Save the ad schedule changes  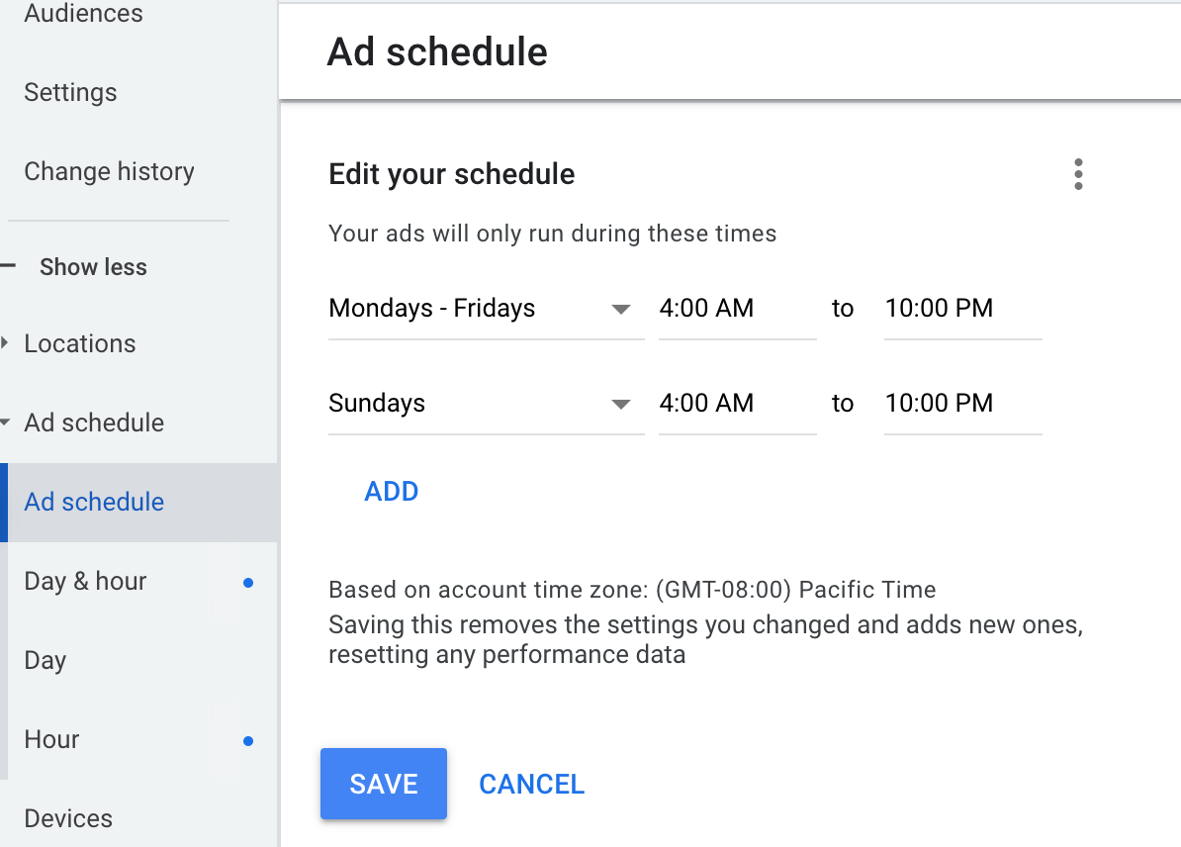384,784
